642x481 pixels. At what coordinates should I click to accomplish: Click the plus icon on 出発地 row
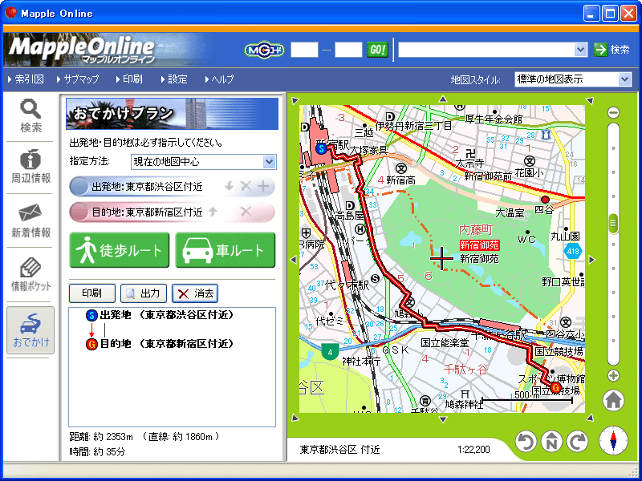click(263, 187)
